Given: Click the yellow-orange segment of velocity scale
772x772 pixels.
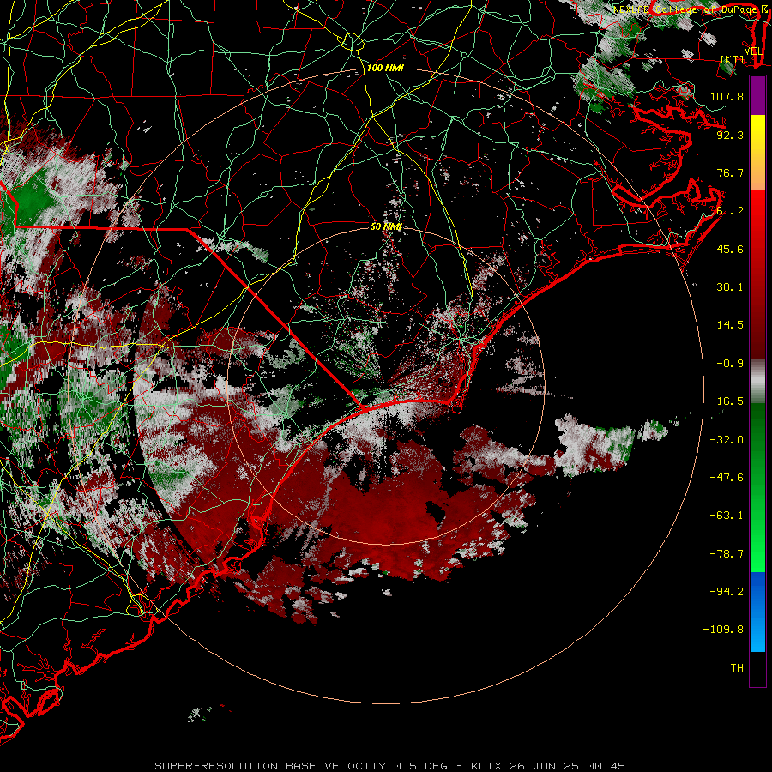Looking at the screenshot, I should (757, 153).
